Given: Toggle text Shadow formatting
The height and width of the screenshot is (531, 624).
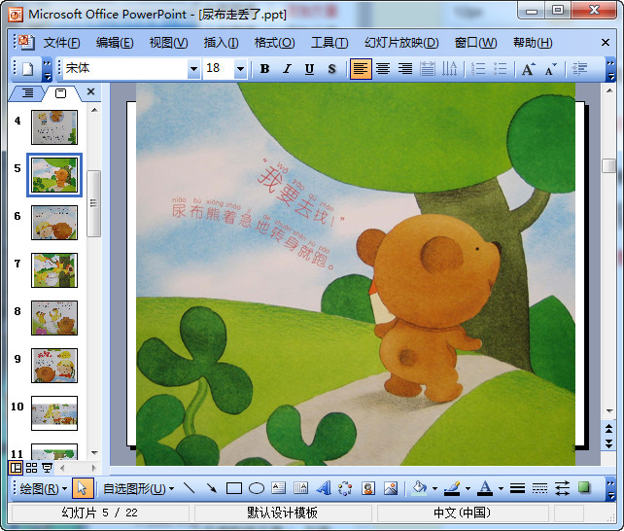Looking at the screenshot, I should click(x=331, y=69).
